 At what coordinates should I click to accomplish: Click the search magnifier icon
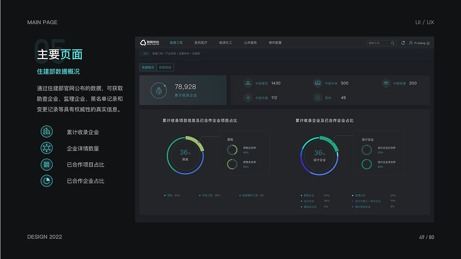click(393, 43)
